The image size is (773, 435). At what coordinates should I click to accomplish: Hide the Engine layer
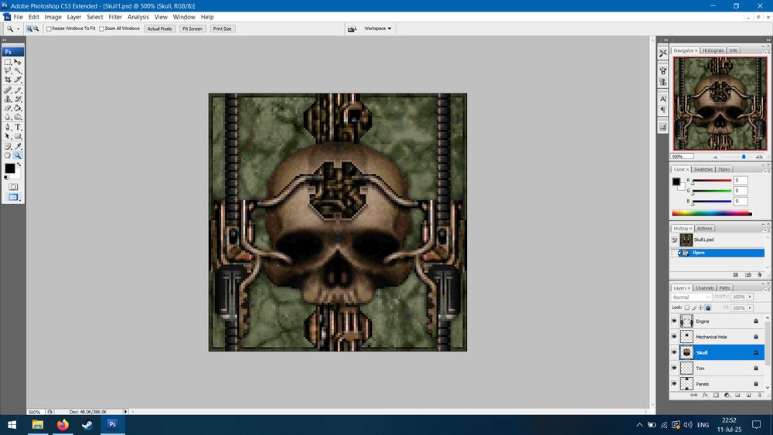pos(674,321)
